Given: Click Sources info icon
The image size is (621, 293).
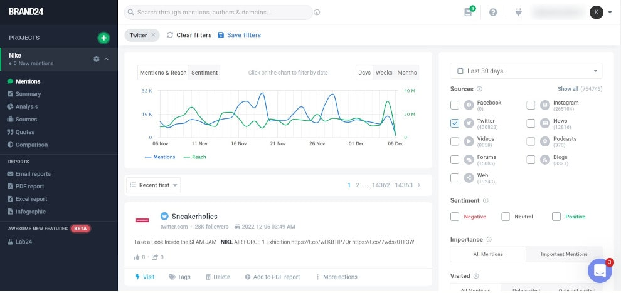Looking at the screenshot, I should pyautogui.click(x=480, y=89).
